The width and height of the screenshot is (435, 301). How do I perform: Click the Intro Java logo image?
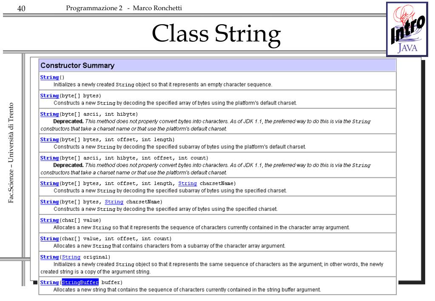pyautogui.click(x=407, y=29)
